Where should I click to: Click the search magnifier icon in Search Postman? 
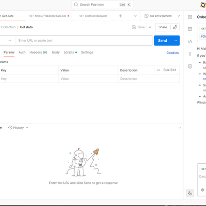[x=76, y=5]
